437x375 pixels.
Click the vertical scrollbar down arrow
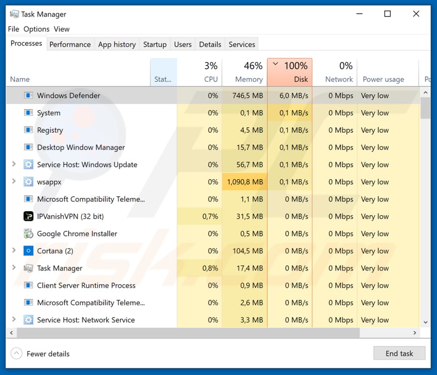(x=425, y=322)
